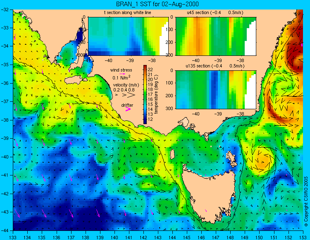The width and height of the screenshot is (310, 240).
Task: Click the temperature color bar scale
Action: (x=145, y=94)
